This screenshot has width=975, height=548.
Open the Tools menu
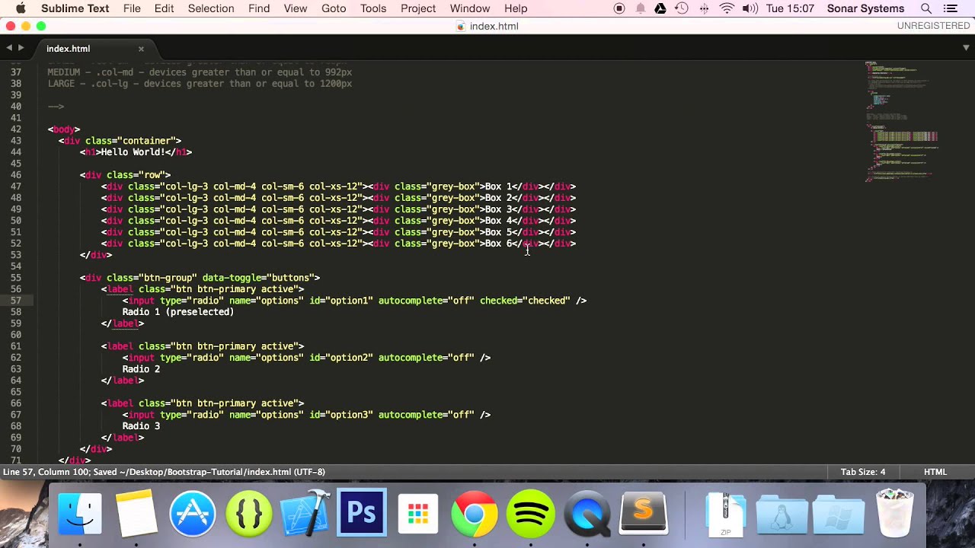tap(373, 8)
